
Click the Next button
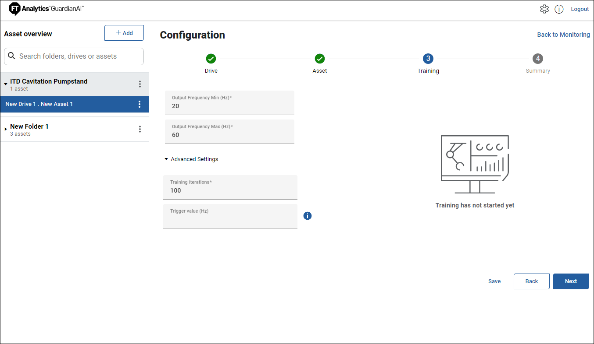click(x=570, y=281)
